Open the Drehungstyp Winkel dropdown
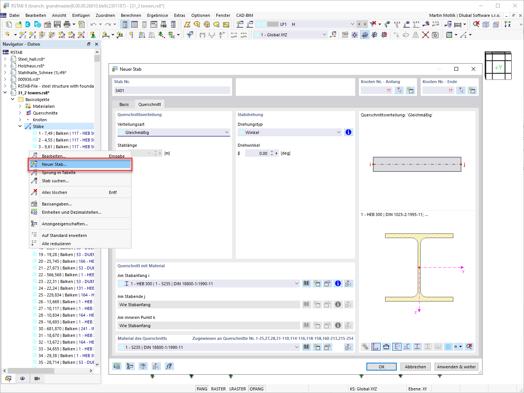The height and width of the screenshot is (393, 524). tap(290, 132)
